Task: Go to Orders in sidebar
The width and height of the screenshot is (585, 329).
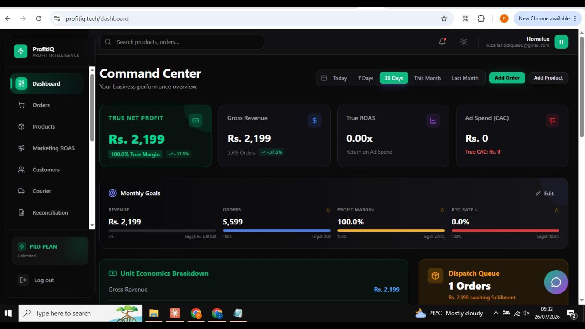Action: 47,105
